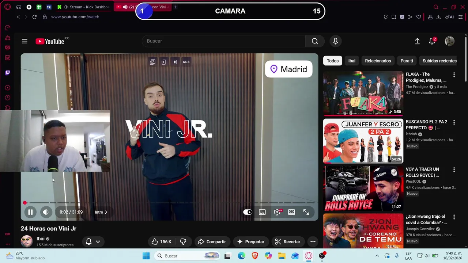Open Brave browser from taskbar

[255, 256]
